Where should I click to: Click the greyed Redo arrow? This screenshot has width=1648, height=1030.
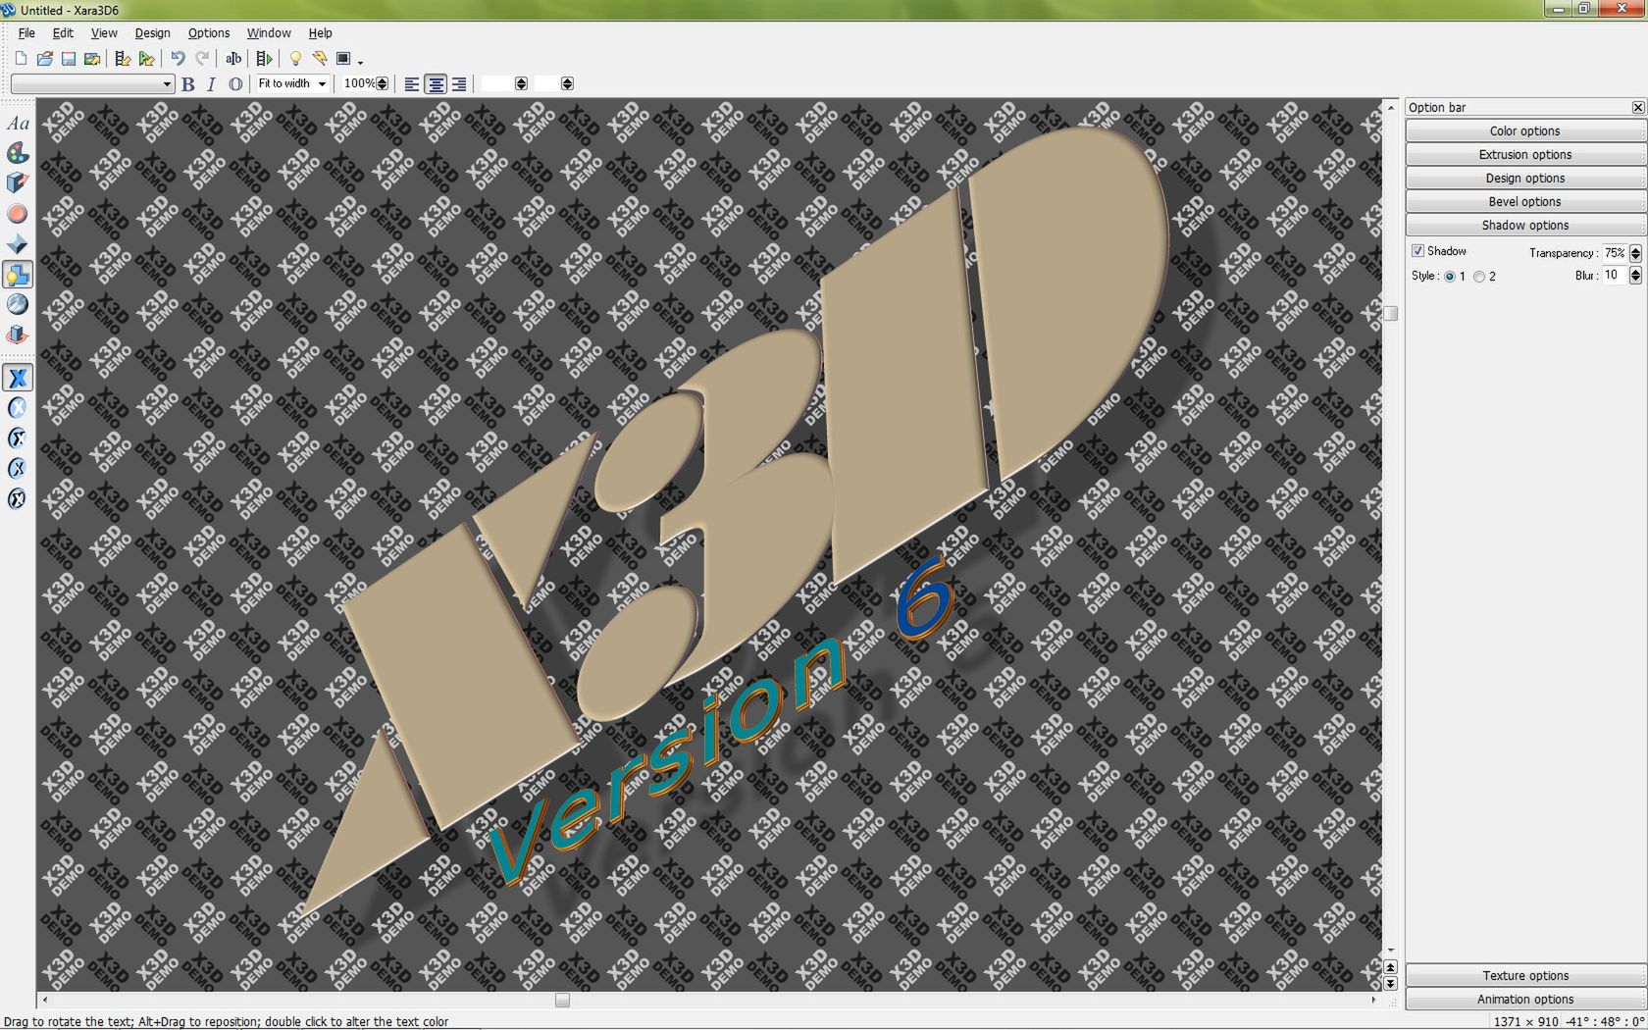tap(202, 59)
